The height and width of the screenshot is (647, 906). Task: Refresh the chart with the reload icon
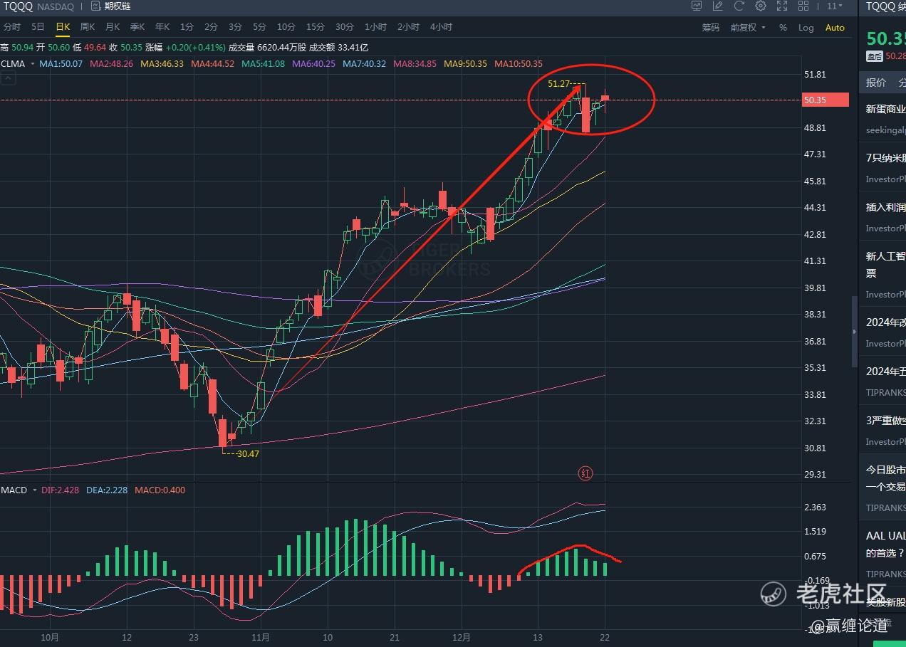(739, 6)
